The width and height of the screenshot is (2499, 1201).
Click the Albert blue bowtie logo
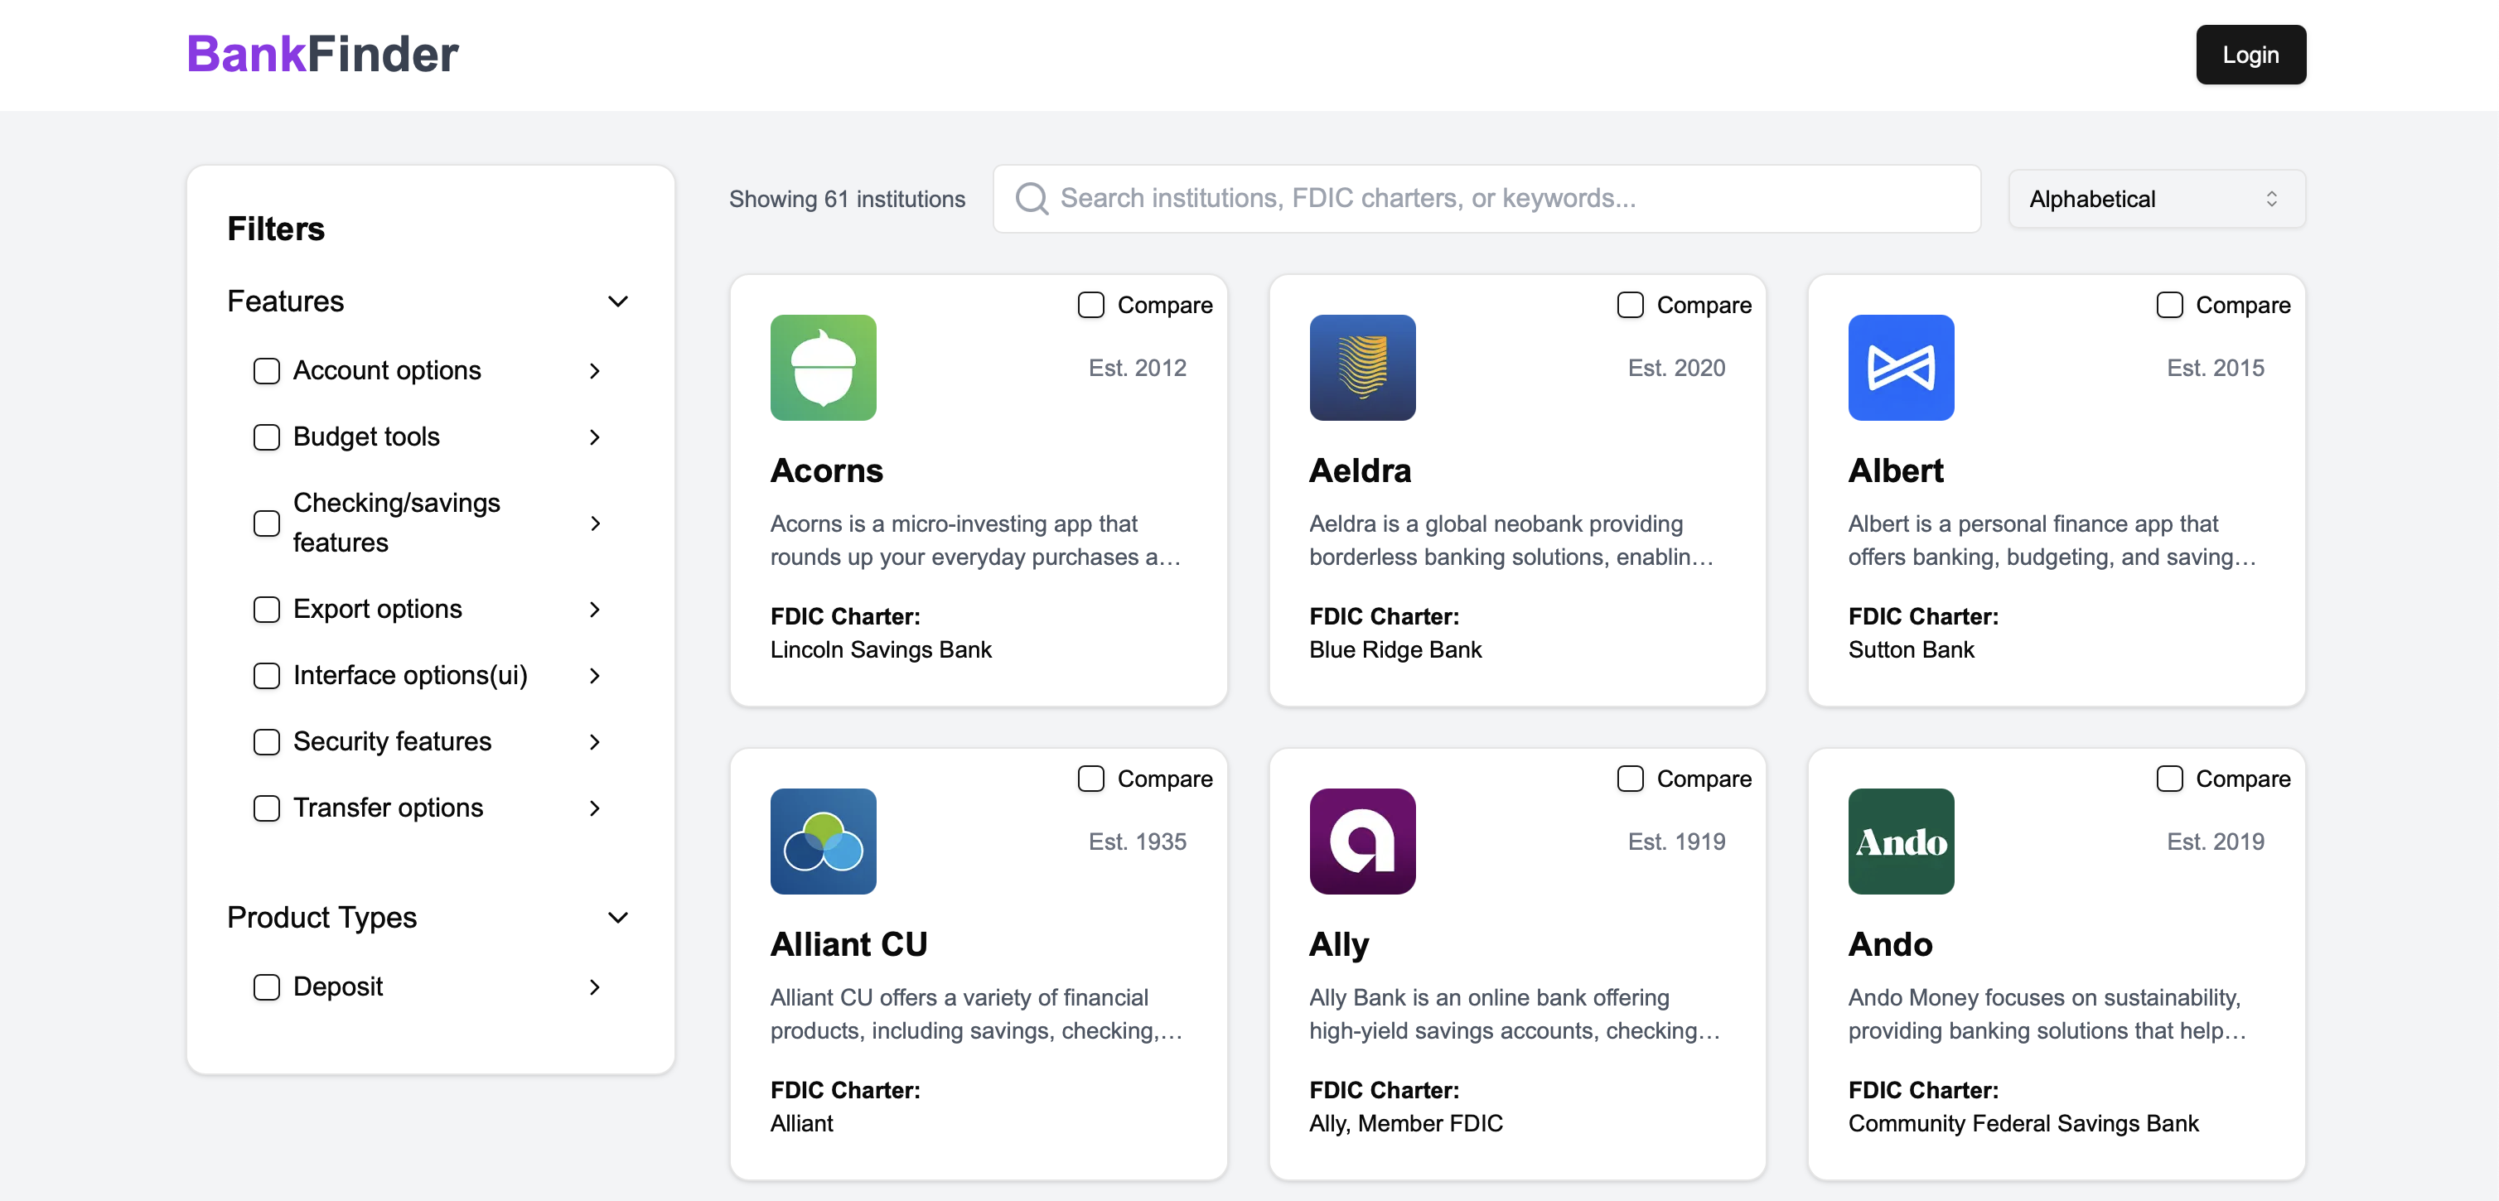coord(1901,368)
